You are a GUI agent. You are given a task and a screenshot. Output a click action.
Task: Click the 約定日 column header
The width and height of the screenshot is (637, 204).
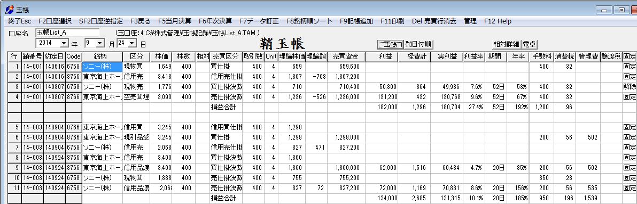pyautogui.click(x=54, y=56)
